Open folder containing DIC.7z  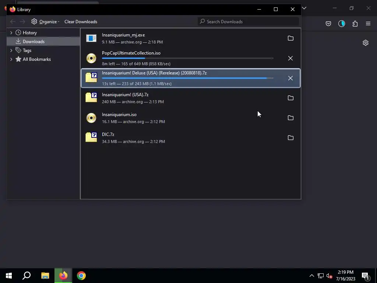coord(290,138)
